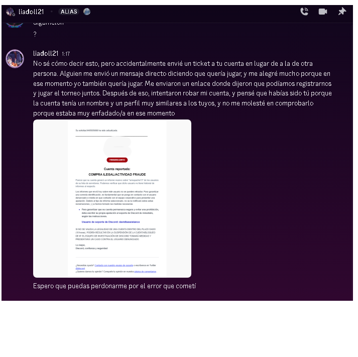358x357 pixels.
Task: Click 'página de comentarios' link in attachment
Action: (145, 272)
